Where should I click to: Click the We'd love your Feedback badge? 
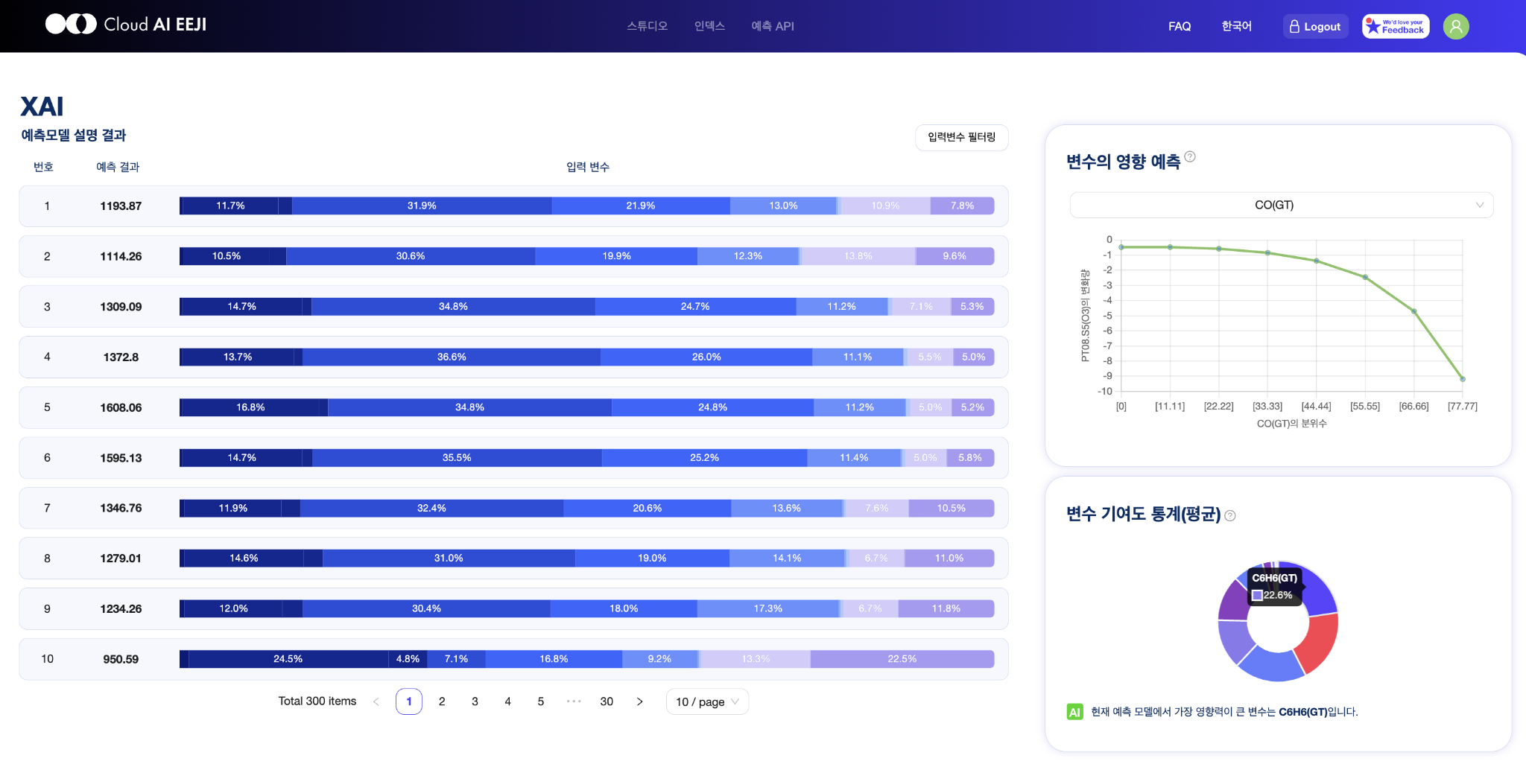click(1395, 26)
